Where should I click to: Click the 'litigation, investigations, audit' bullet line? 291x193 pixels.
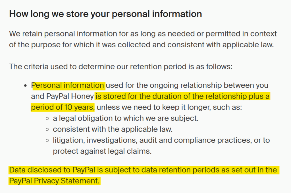tap(161, 140)
